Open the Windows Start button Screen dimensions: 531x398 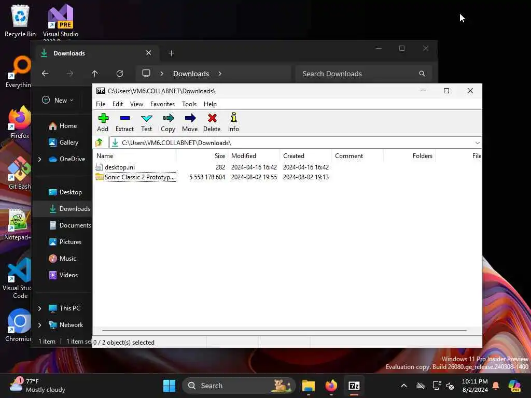coord(169,386)
